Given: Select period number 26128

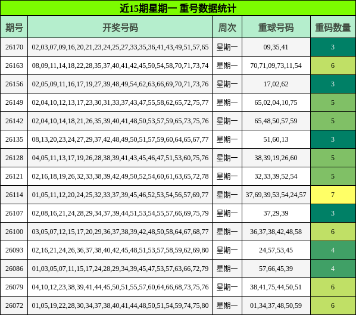Looking at the screenshot, I should coord(14,158).
